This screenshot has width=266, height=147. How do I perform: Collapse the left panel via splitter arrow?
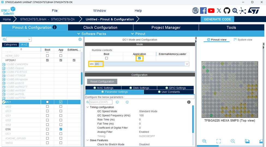tap(196, 38)
